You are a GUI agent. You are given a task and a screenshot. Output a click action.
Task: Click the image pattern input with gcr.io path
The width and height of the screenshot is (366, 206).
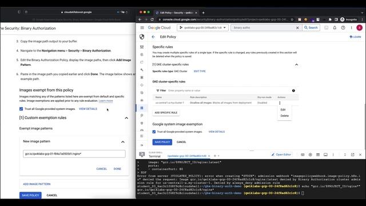74,154
